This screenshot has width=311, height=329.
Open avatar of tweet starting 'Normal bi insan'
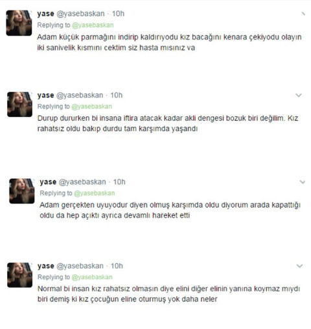(x=19, y=275)
